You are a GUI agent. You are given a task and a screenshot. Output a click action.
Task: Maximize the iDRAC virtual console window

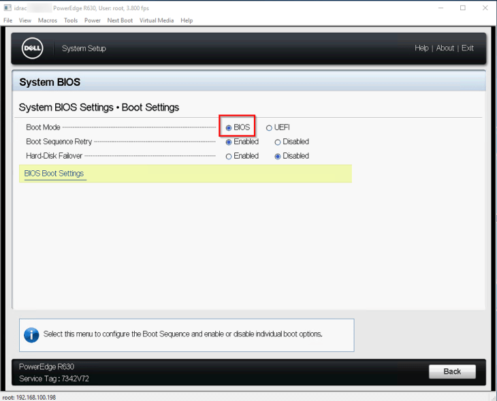click(x=463, y=8)
